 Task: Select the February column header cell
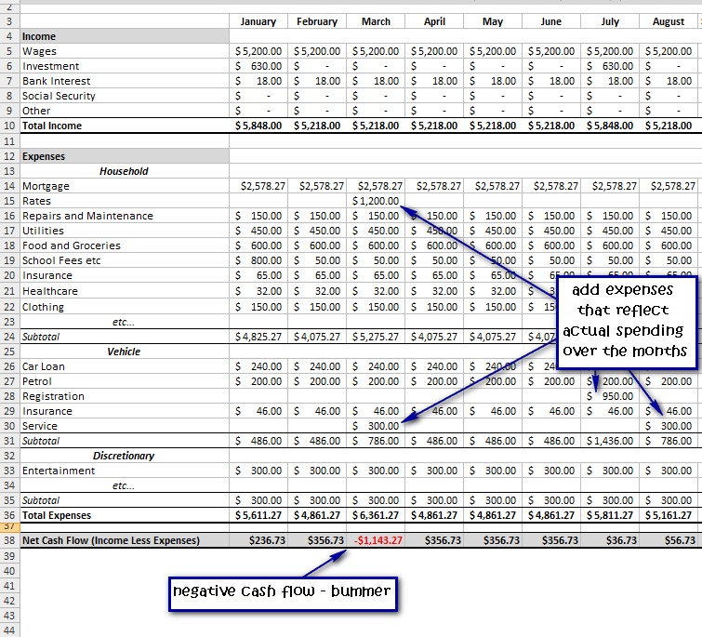coord(317,21)
